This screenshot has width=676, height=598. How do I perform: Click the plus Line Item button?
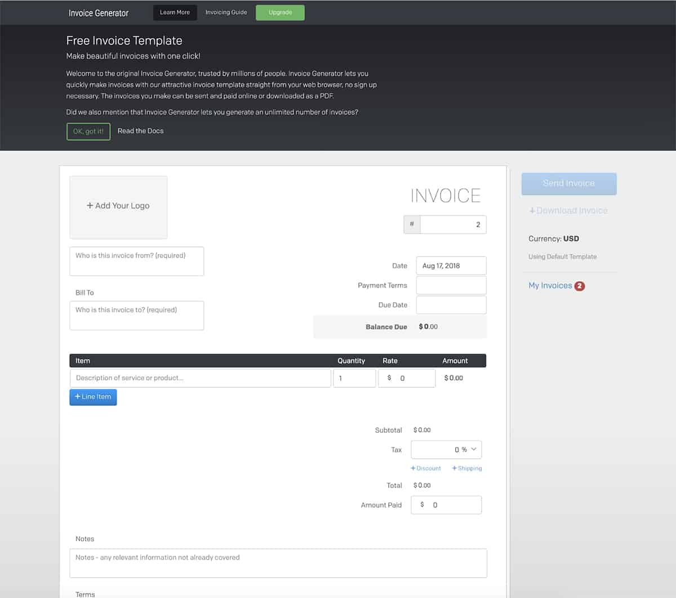click(93, 397)
